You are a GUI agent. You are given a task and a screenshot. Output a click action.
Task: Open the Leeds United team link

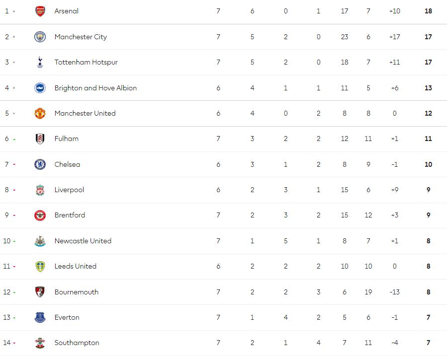coord(75,267)
